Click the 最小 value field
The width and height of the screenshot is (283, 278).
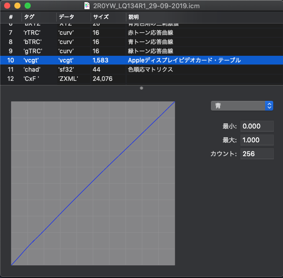(x=257, y=126)
